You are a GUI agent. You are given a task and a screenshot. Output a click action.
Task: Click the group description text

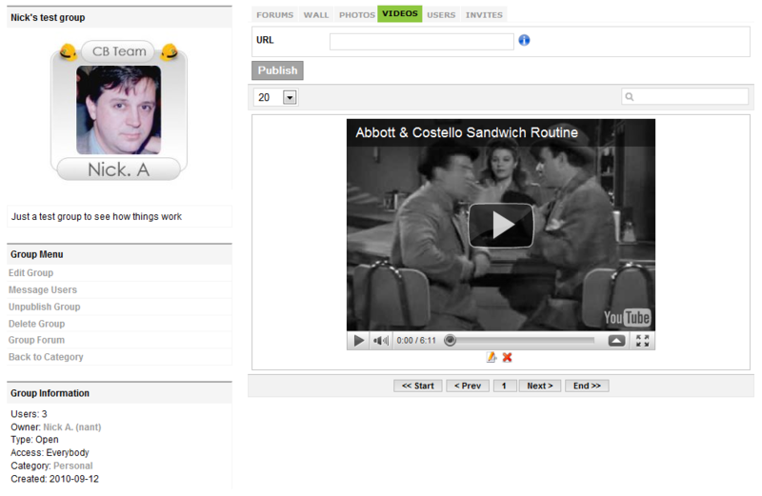coord(96,217)
